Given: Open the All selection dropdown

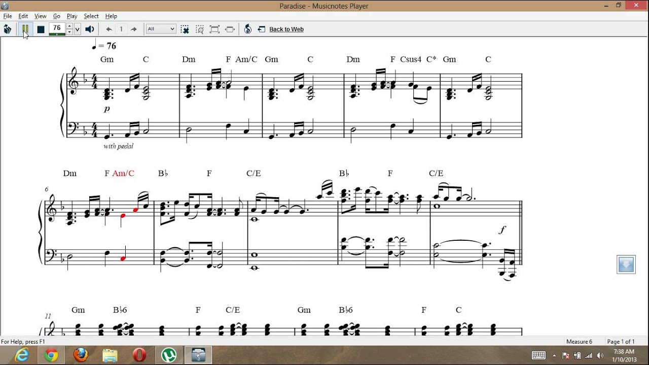Looking at the screenshot, I should (161, 29).
